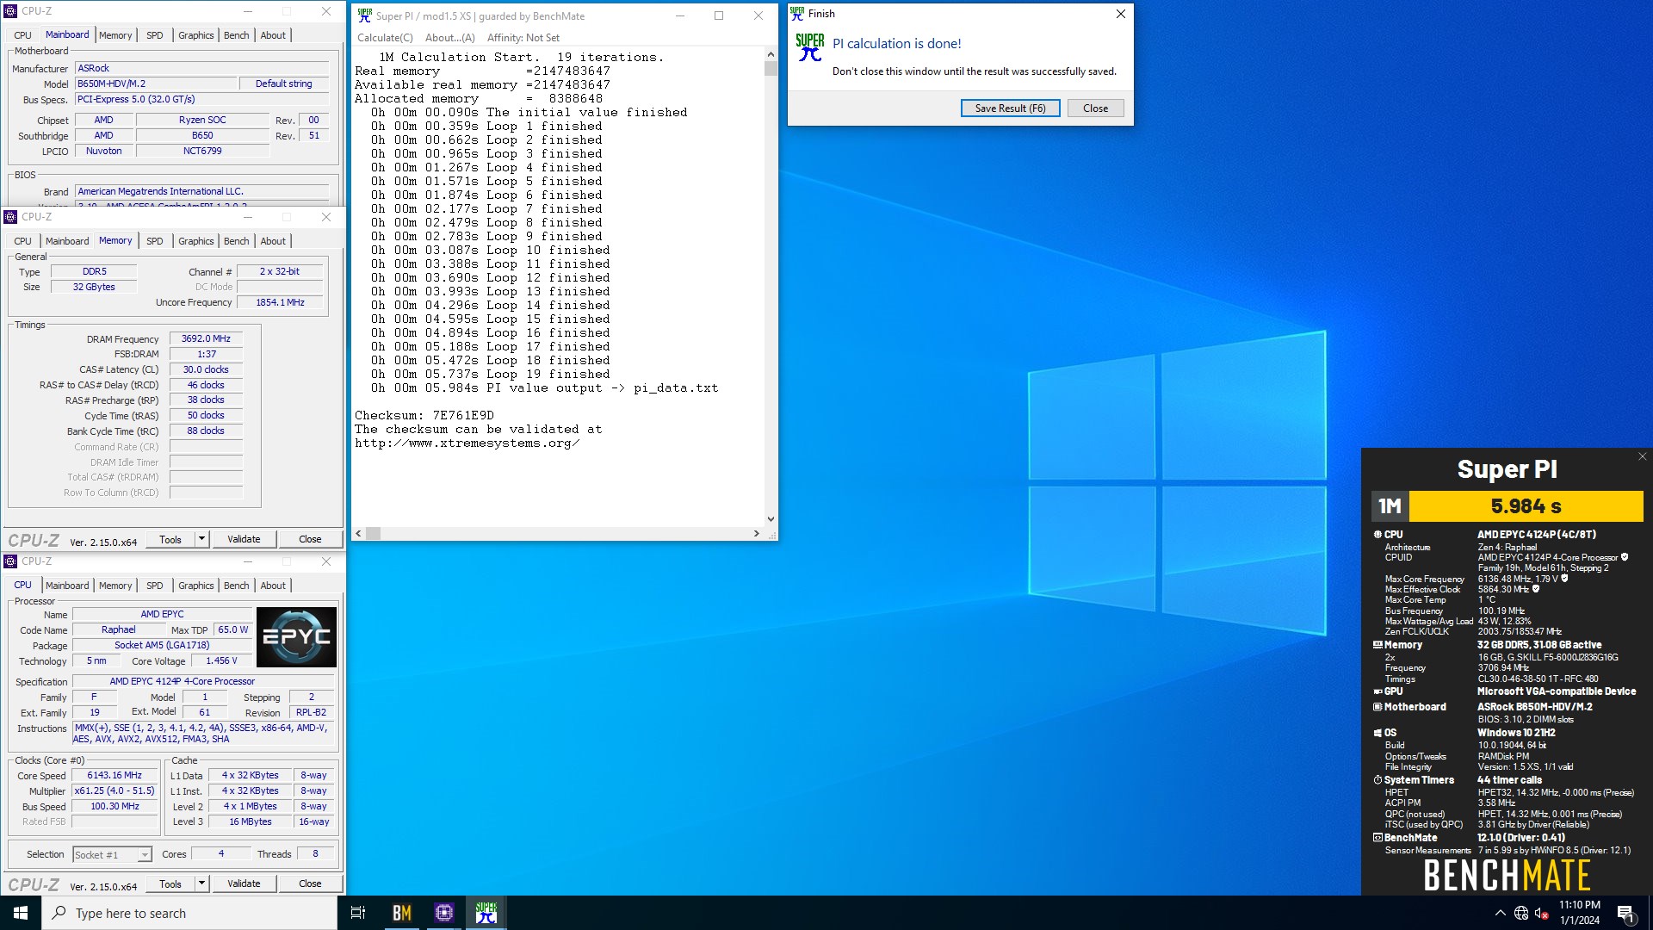The height and width of the screenshot is (930, 1653).
Task: Click the Super PI horizontal scrollbar right arrow
Action: [x=756, y=534]
